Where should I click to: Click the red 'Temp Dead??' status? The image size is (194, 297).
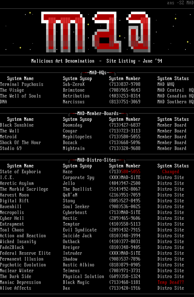(x=171, y=282)
